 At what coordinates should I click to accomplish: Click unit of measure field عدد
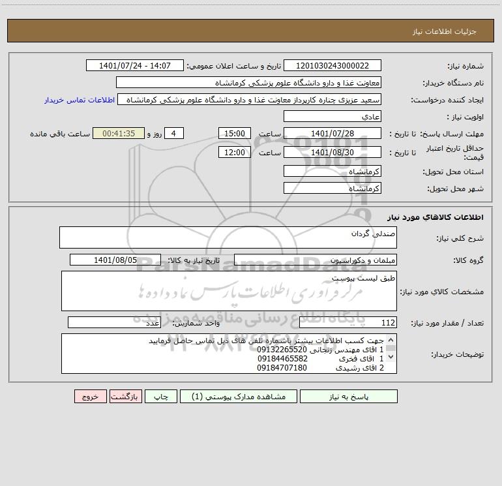click(x=114, y=322)
